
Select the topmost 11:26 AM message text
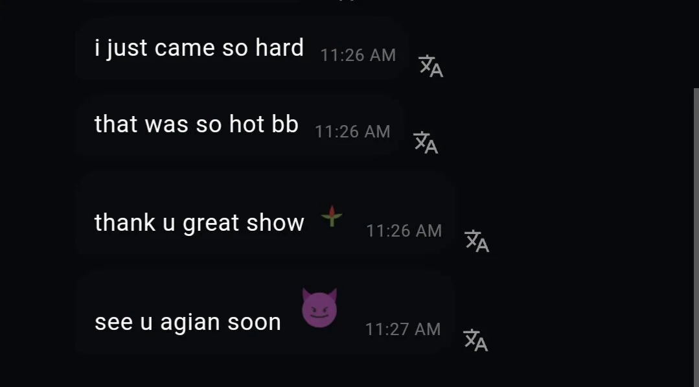199,48
